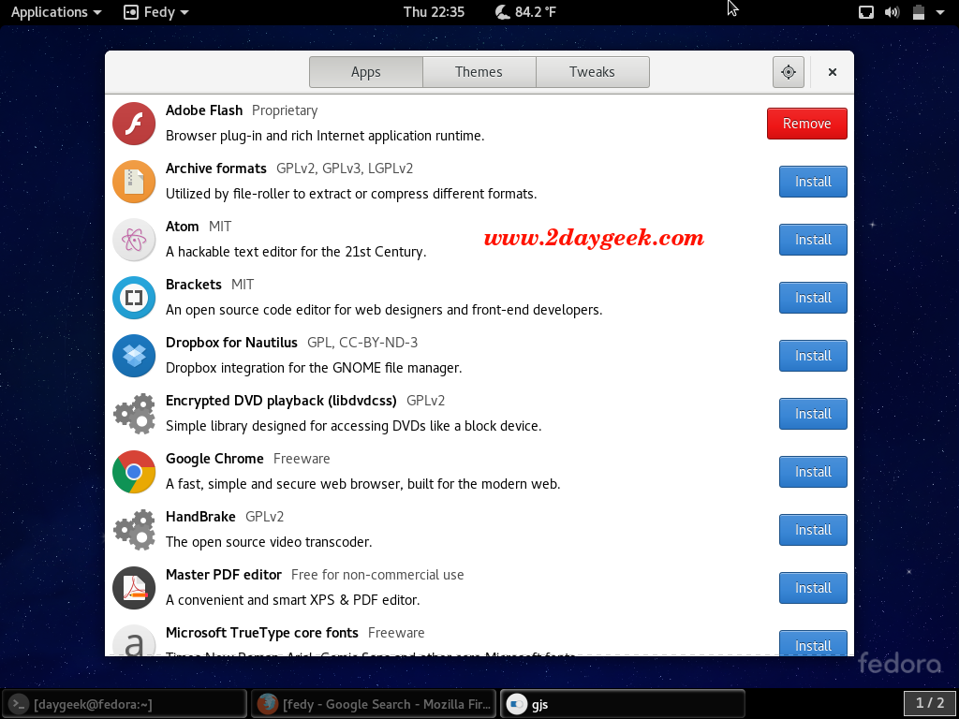Select the Atom editor icon
This screenshot has height=719, width=959.
[x=134, y=240]
